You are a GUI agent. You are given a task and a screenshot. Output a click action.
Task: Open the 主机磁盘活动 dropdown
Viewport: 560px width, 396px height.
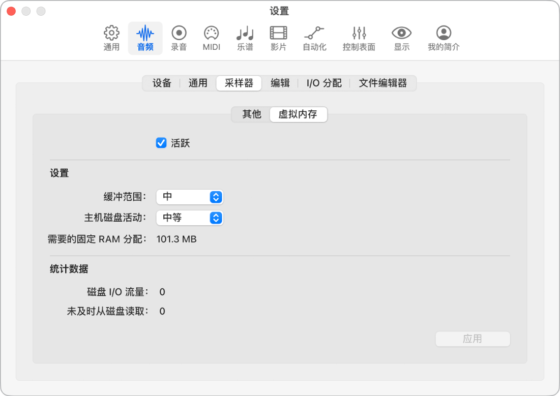coord(190,218)
